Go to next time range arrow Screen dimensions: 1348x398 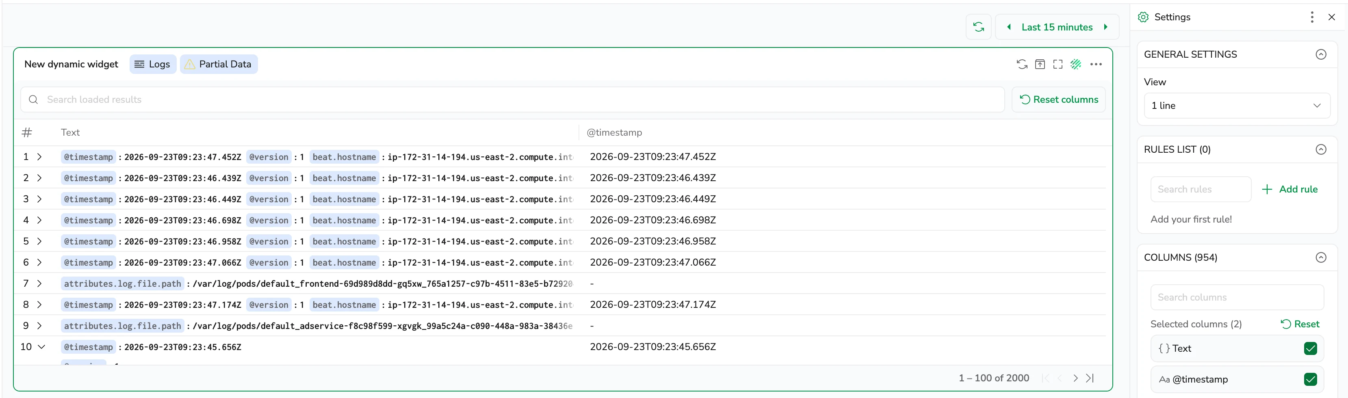pos(1105,27)
